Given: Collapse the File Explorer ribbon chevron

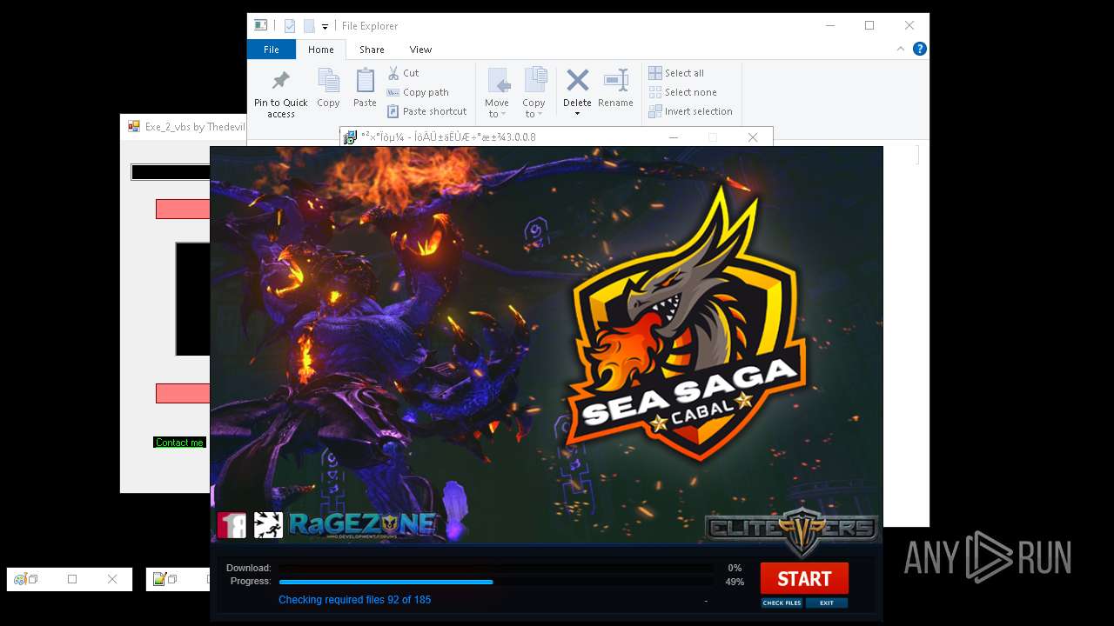Looking at the screenshot, I should (x=901, y=50).
